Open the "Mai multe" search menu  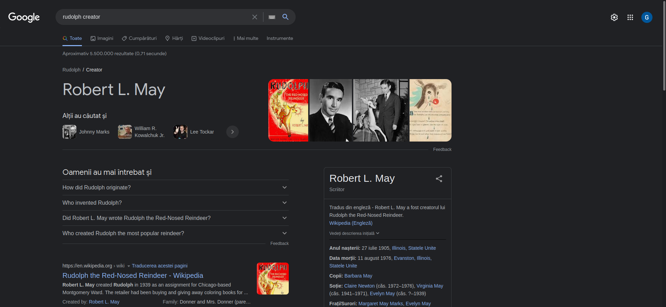[246, 38]
